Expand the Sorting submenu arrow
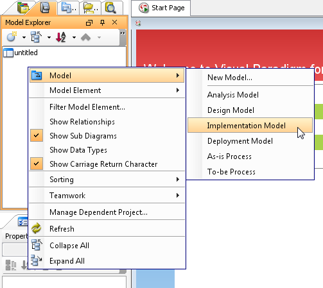The width and height of the screenshot is (323, 288). tap(178, 179)
